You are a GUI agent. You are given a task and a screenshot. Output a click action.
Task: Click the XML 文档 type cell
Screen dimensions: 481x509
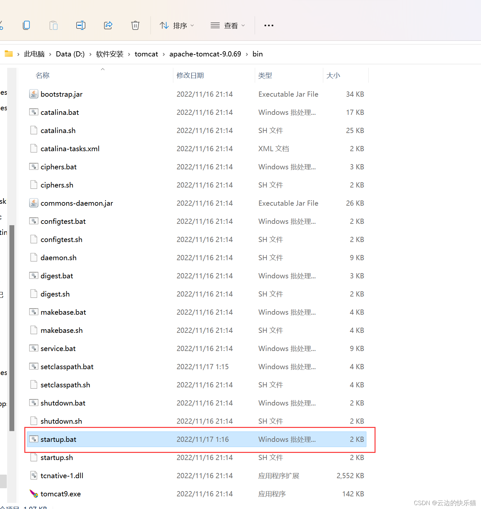274,149
